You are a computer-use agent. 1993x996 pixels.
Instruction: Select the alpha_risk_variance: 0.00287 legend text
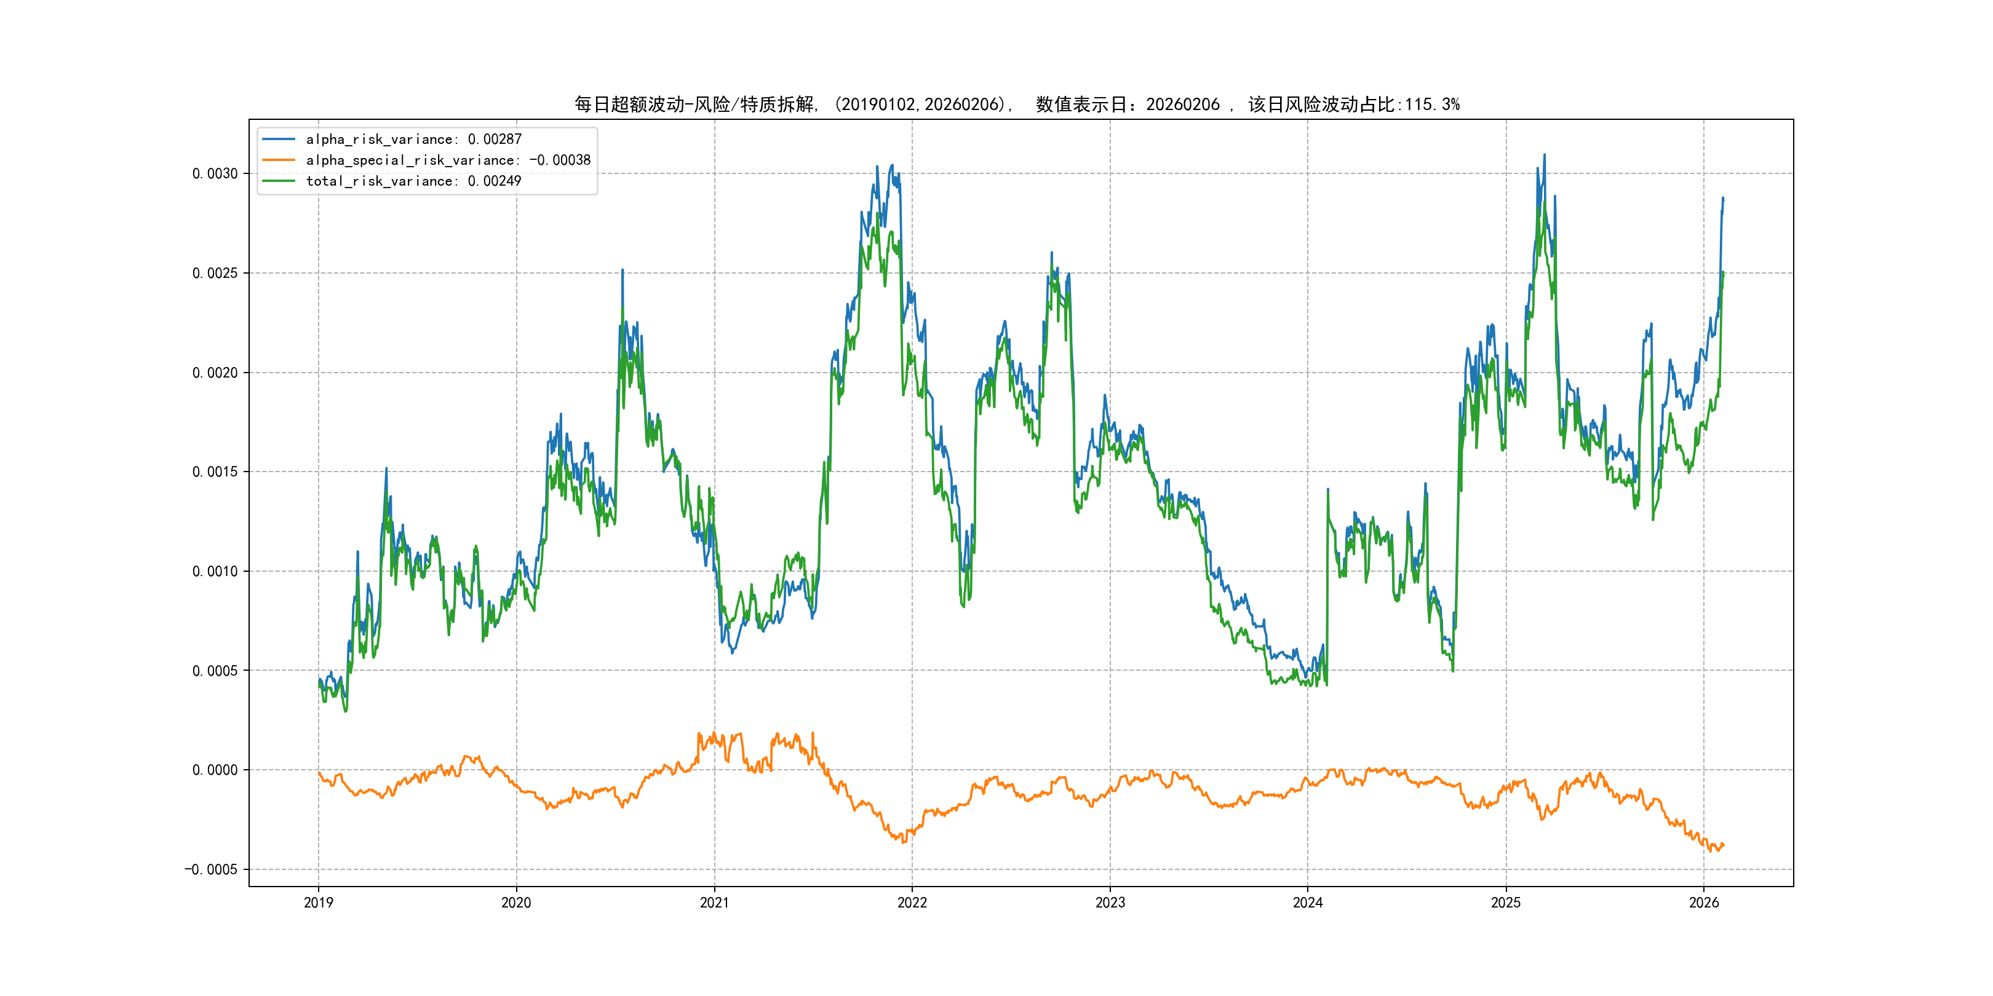click(x=414, y=139)
